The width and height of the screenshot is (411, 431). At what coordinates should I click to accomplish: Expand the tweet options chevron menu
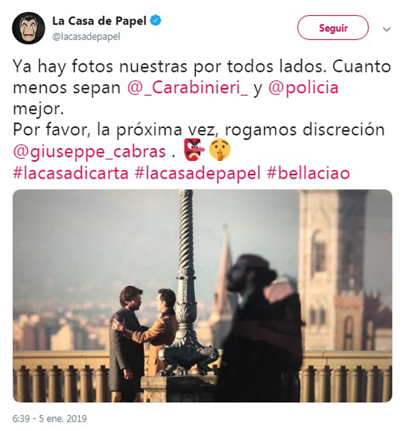[x=387, y=29]
